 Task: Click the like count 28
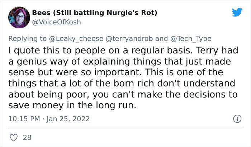27,137
